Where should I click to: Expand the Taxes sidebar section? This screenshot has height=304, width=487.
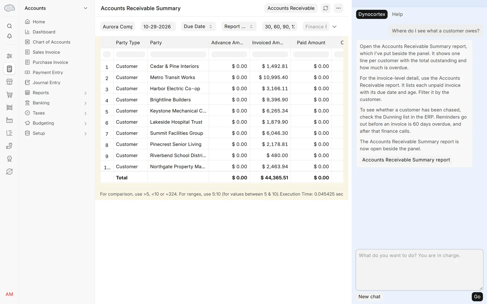click(86, 113)
